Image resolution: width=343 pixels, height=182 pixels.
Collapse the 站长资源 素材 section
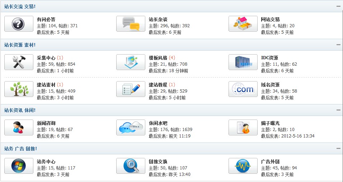tap(338, 45)
